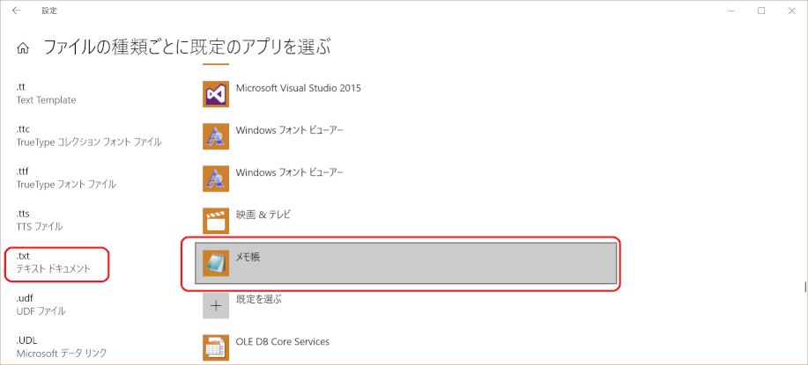Select the .ttc TrueType コレクション entry
The width and height of the screenshot is (808, 365).
coord(89,135)
